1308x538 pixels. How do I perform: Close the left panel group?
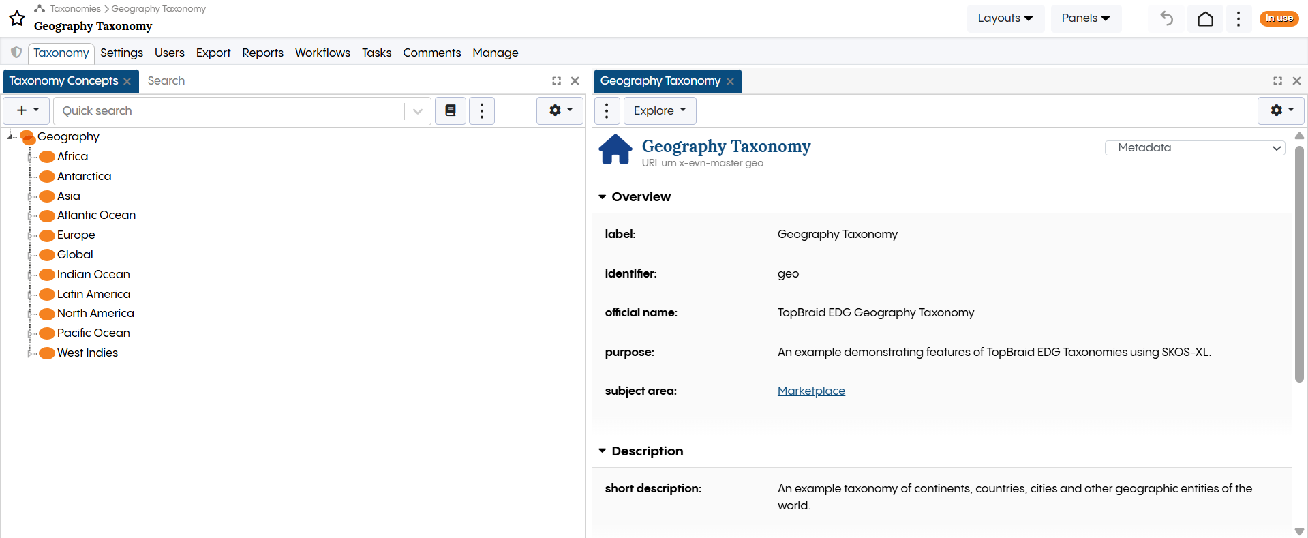[575, 80]
